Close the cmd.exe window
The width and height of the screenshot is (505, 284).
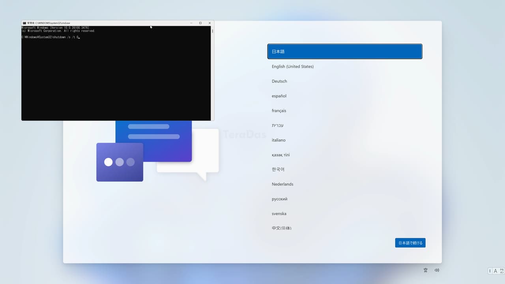[209, 23]
